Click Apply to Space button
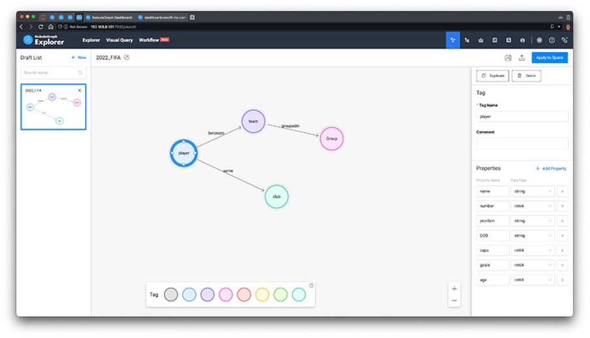This screenshot has height=338, width=590. click(550, 57)
